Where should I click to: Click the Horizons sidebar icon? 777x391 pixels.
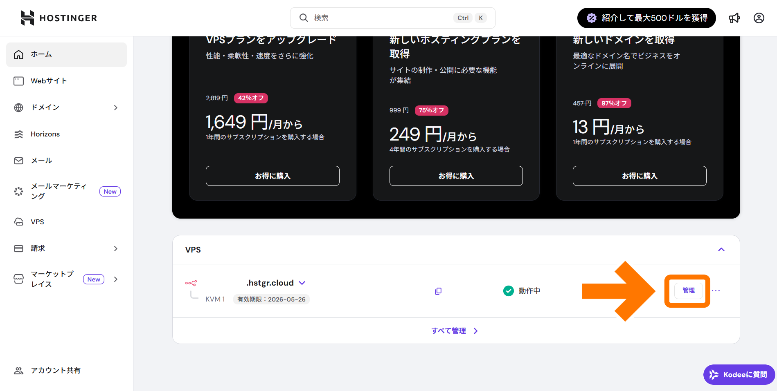pyautogui.click(x=19, y=134)
